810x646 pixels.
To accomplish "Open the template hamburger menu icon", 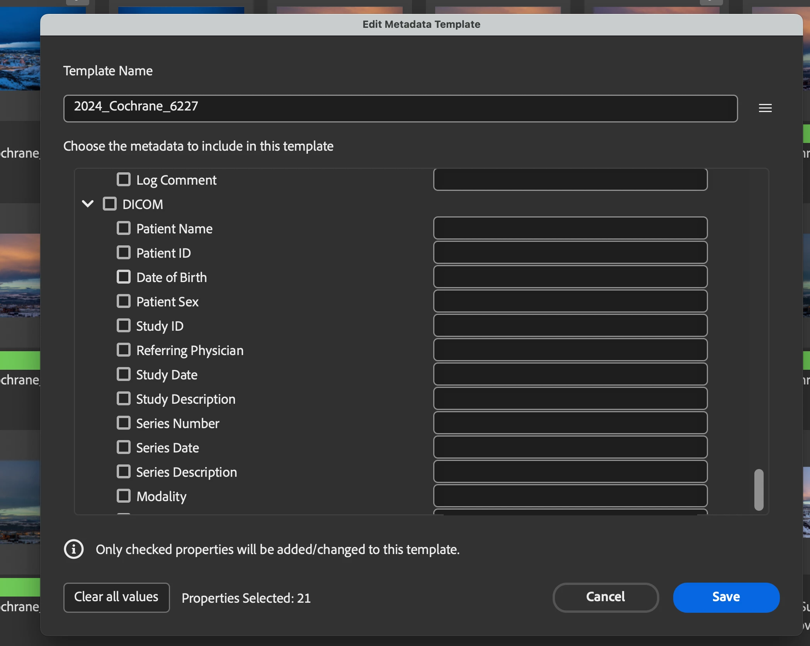I will (x=765, y=108).
